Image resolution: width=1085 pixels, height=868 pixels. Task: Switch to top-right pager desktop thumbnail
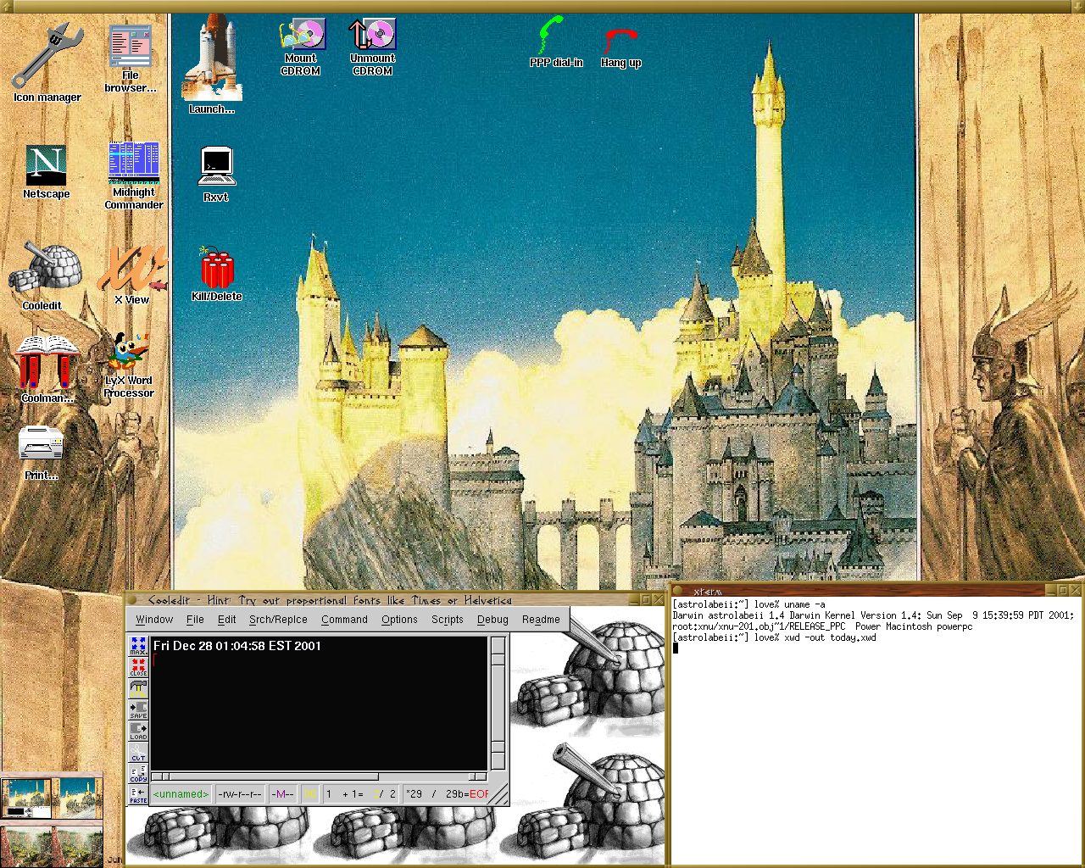pos(77,798)
